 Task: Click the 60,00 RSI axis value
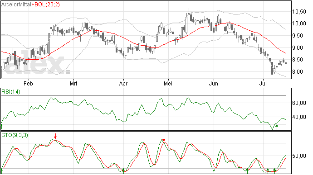(x=299, y=103)
